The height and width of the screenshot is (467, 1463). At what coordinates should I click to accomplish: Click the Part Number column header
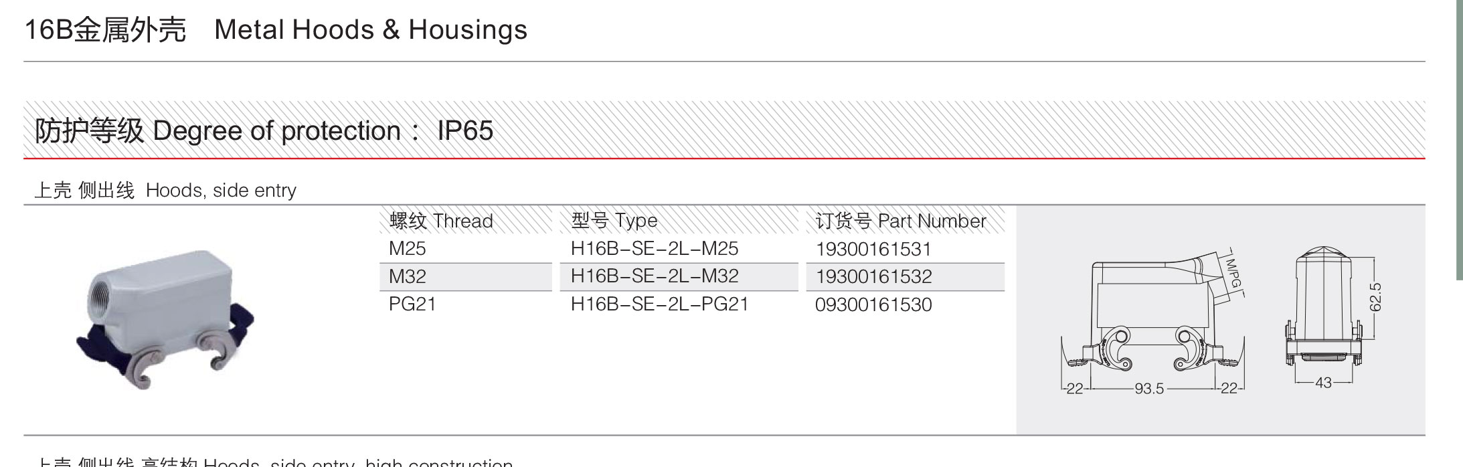click(x=901, y=221)
